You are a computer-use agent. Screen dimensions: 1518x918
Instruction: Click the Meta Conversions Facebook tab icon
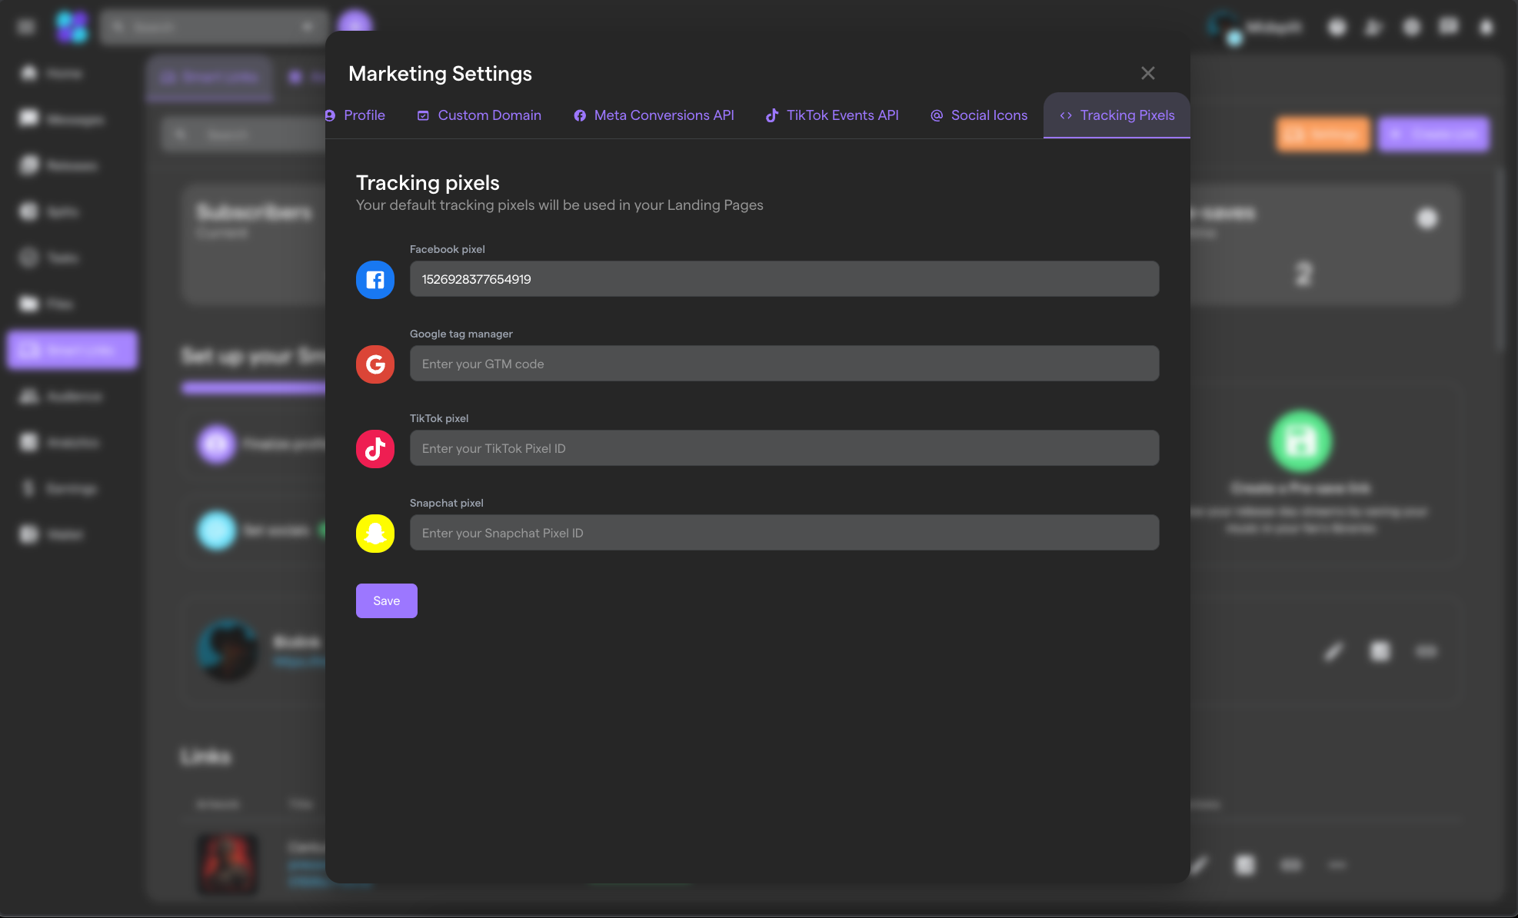click(580, 115)
